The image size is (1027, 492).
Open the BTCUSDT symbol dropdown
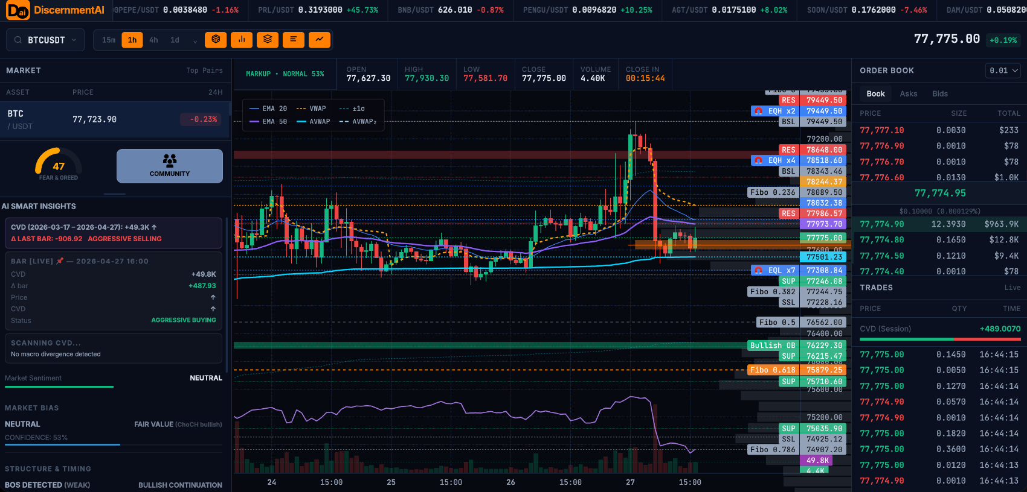coord(47,40)
